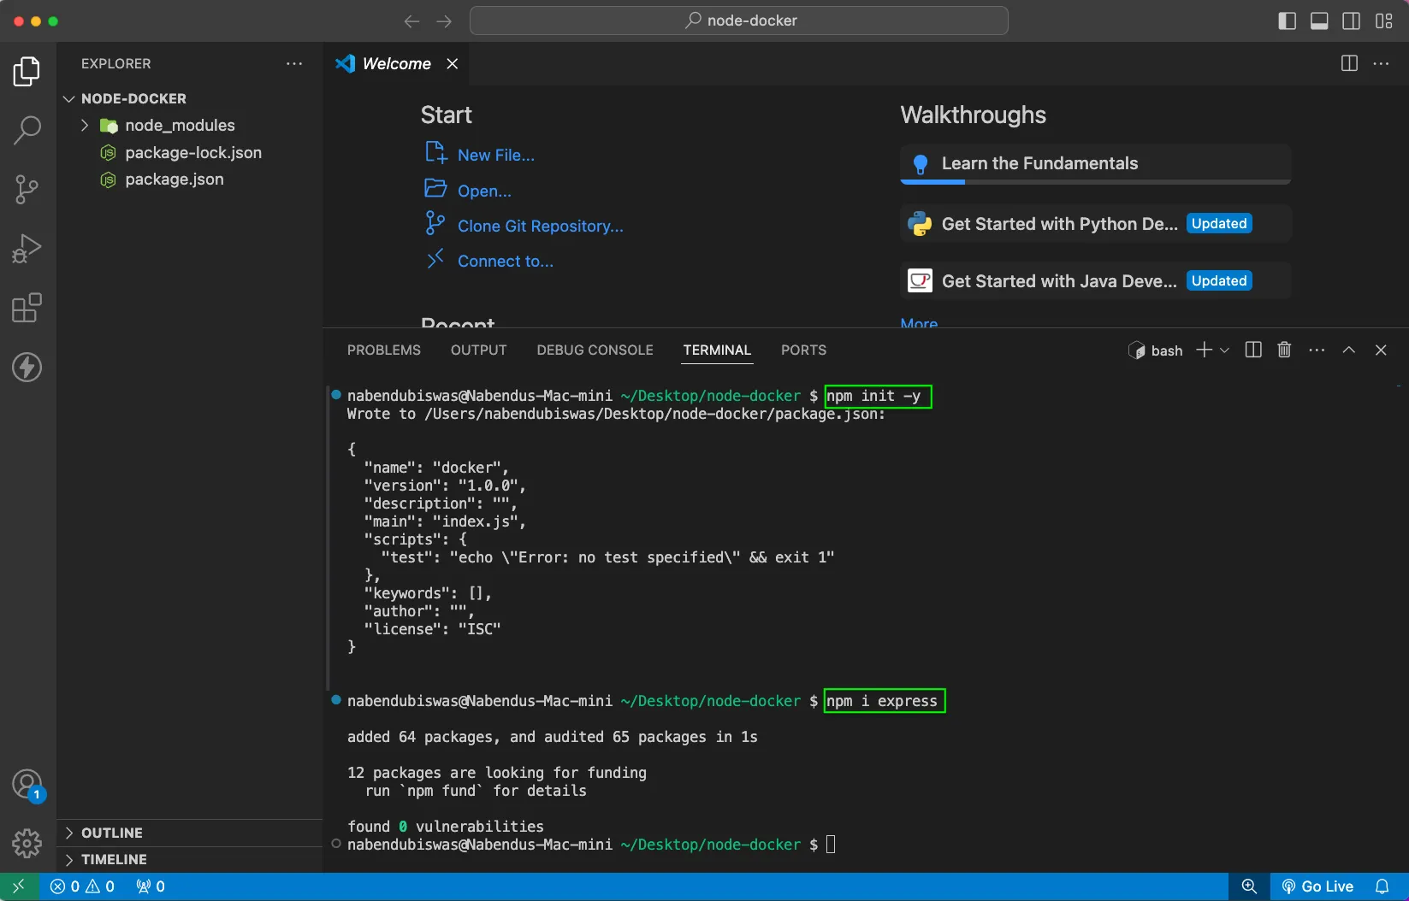Open the Source Control view

27,190
